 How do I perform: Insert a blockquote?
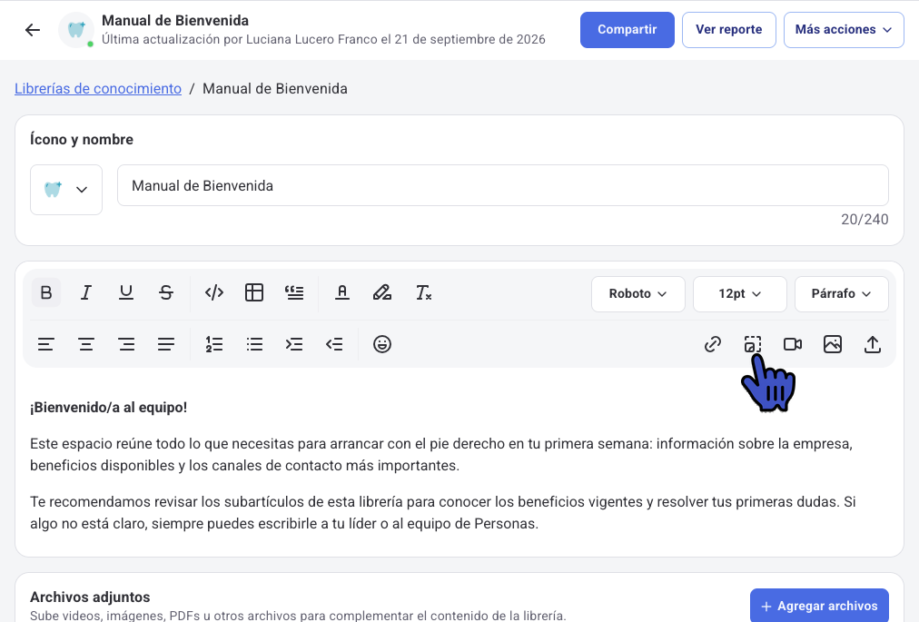(x=294, y=292)
